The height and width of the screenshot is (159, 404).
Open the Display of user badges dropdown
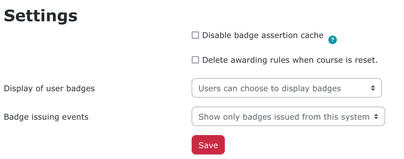pyautogui.click(x=287, y=88)
